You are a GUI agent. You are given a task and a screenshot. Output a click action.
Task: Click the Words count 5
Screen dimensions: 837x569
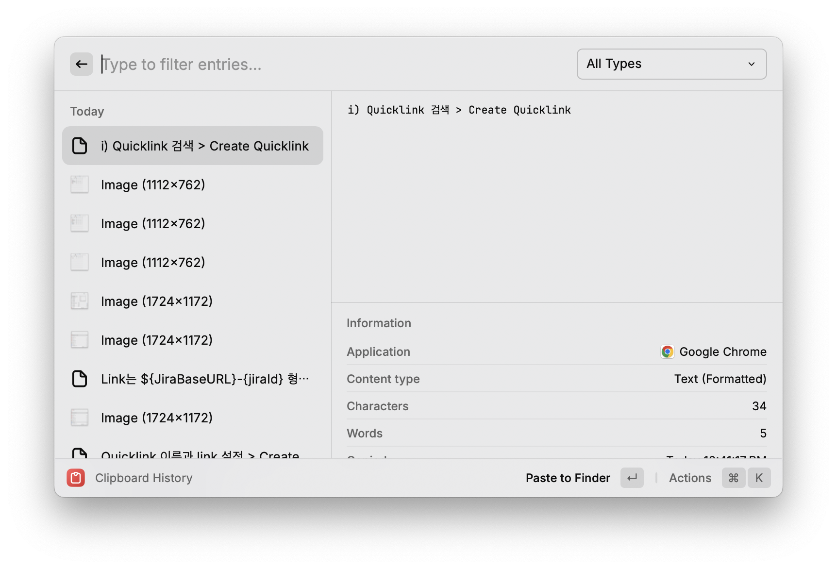[x=763, y=433]
